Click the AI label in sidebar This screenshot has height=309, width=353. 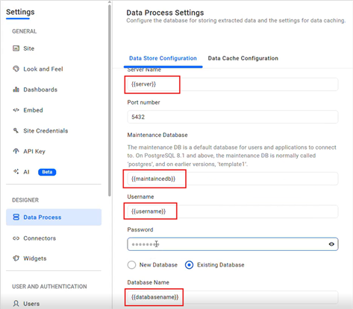(26, 172)
